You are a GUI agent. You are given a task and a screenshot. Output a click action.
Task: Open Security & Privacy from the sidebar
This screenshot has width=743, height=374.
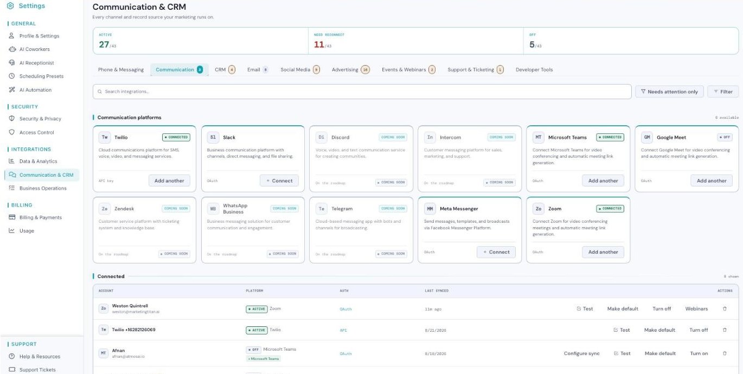pyautogui.click(x=40, y=119)
